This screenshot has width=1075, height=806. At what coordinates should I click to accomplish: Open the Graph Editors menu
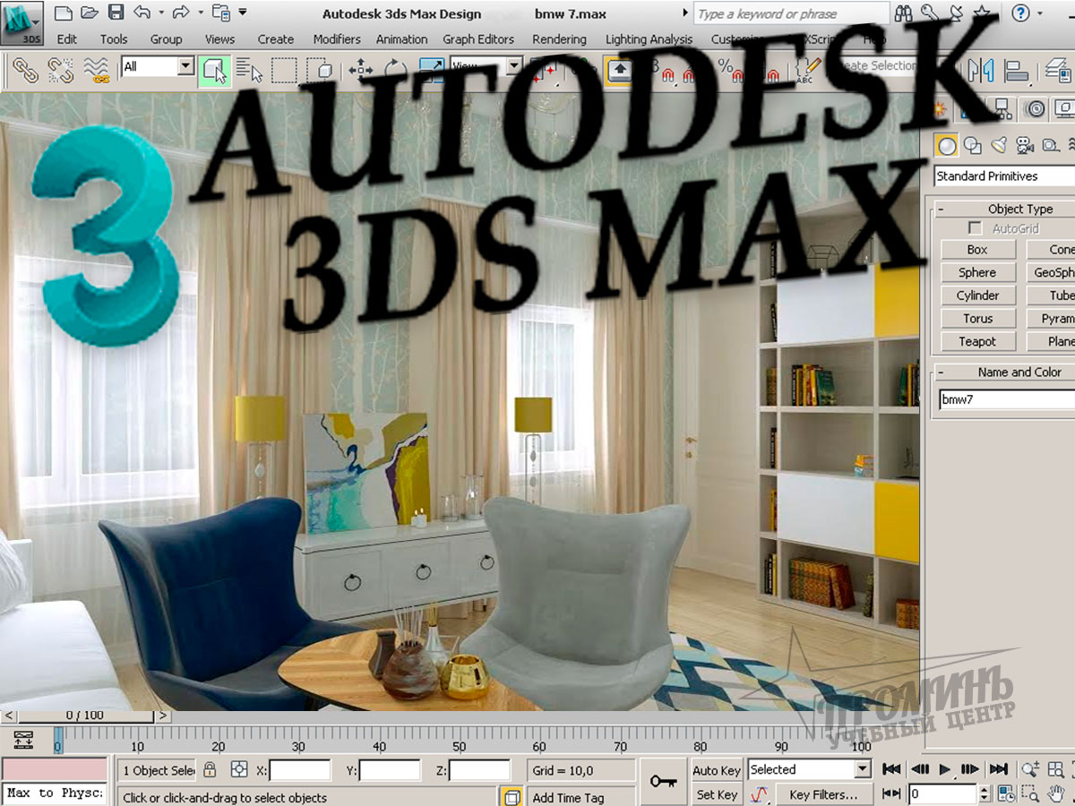tap(478, 39)
